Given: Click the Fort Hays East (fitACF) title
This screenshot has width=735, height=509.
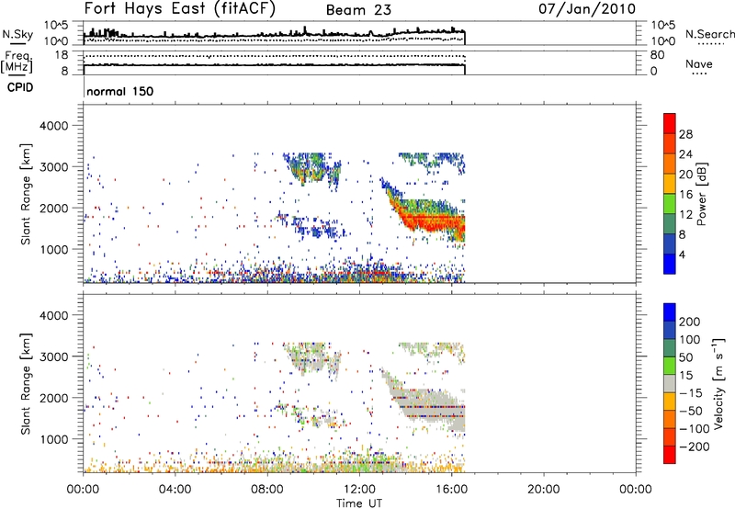Looking at the screenshot, I should coord(180,9).
